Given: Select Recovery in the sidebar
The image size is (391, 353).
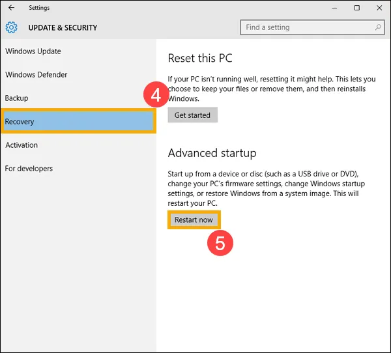Looking at the screenshot, I should pyautogui.click(x=79, y=121).
